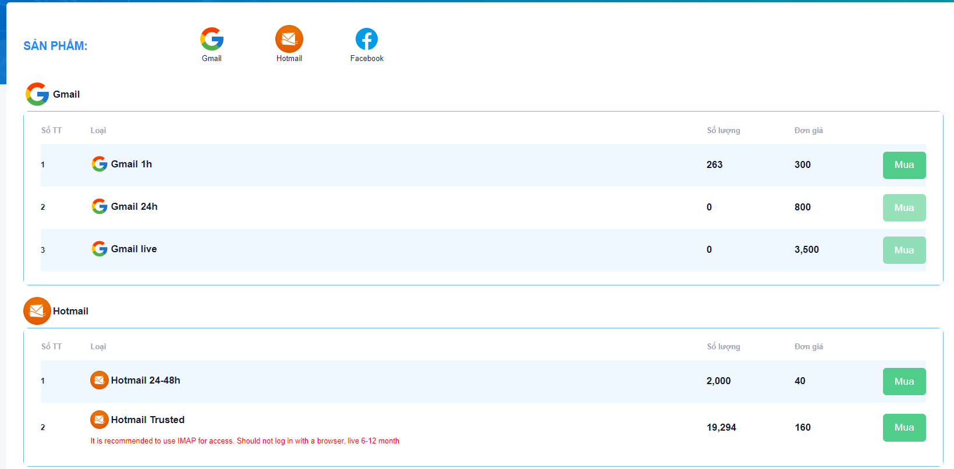Click the Facebook label under the top icon
Image resolution: width=954 pixels, height=469 pixels.
tap(367, 58)
